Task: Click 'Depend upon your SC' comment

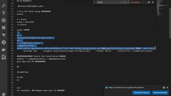Action: (x=46, y=90)
